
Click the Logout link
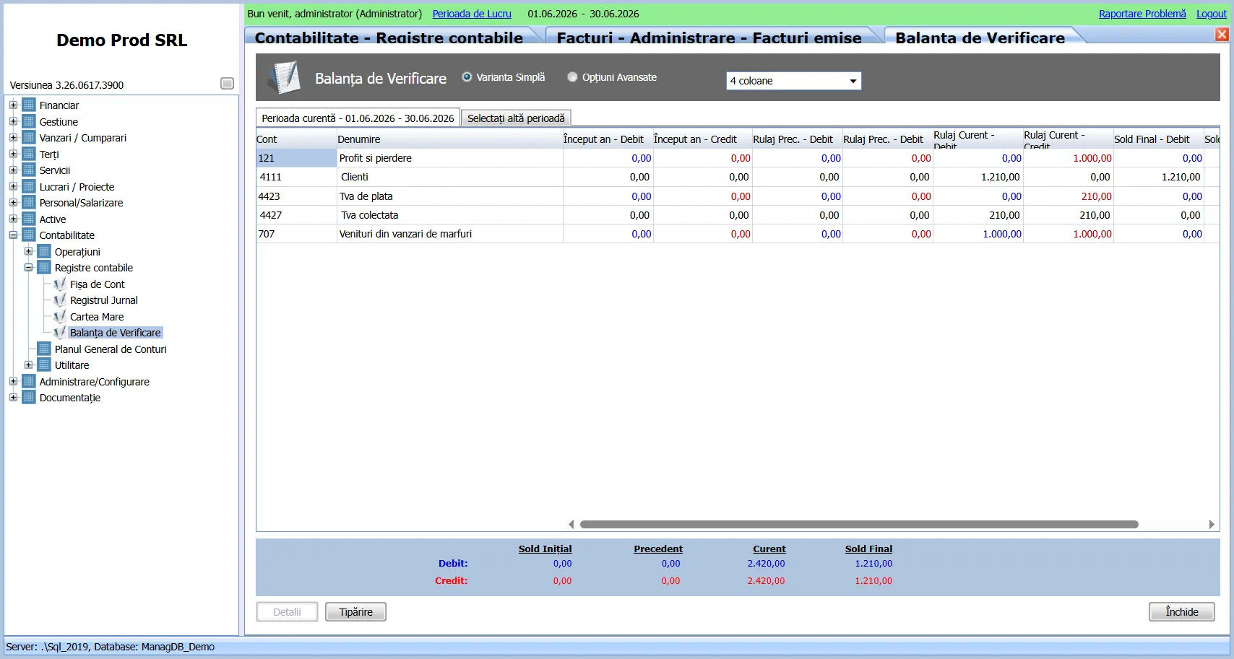point(1211,14)
